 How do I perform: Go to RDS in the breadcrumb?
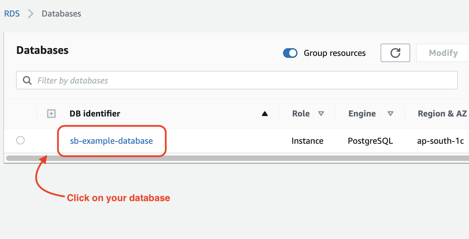tap(12, 14)
